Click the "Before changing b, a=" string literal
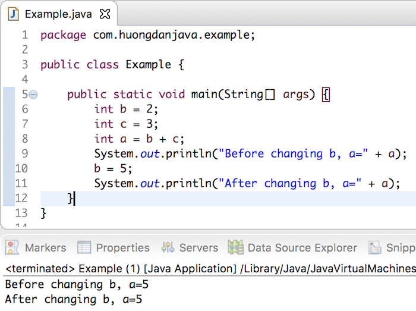Image resolution: width=416 pixels, height=311 pixels. click(x=293, y=154)
